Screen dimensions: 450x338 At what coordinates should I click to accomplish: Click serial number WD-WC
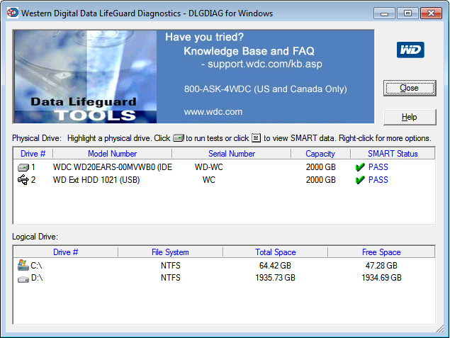pyautogui.click(x=208, y=167)
